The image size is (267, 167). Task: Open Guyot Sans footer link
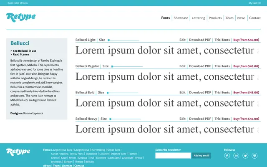pos(113,150)
